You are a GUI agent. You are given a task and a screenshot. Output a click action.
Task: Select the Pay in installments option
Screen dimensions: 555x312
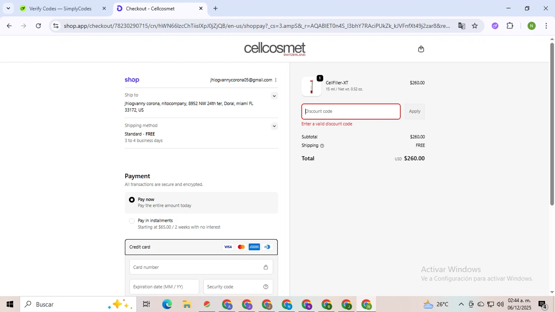coord(132,221)
